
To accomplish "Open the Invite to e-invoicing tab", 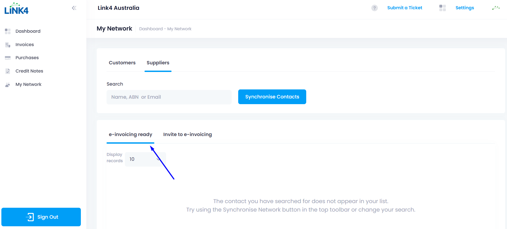I will [187, 134].
